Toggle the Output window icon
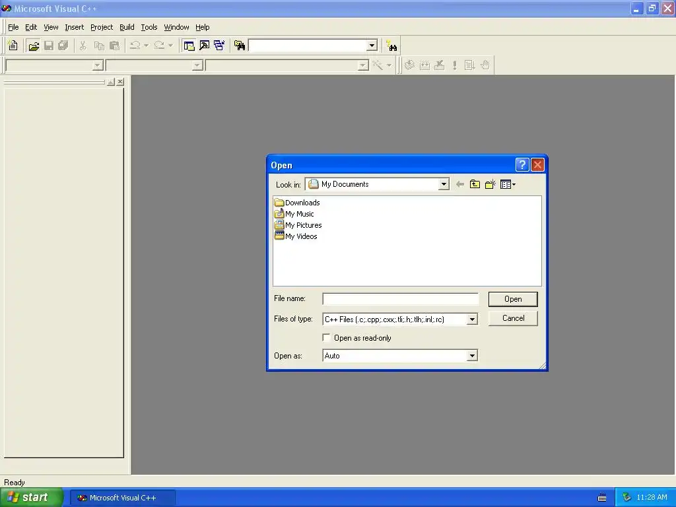Screen dimensions: 676x507 click(205, 46)
